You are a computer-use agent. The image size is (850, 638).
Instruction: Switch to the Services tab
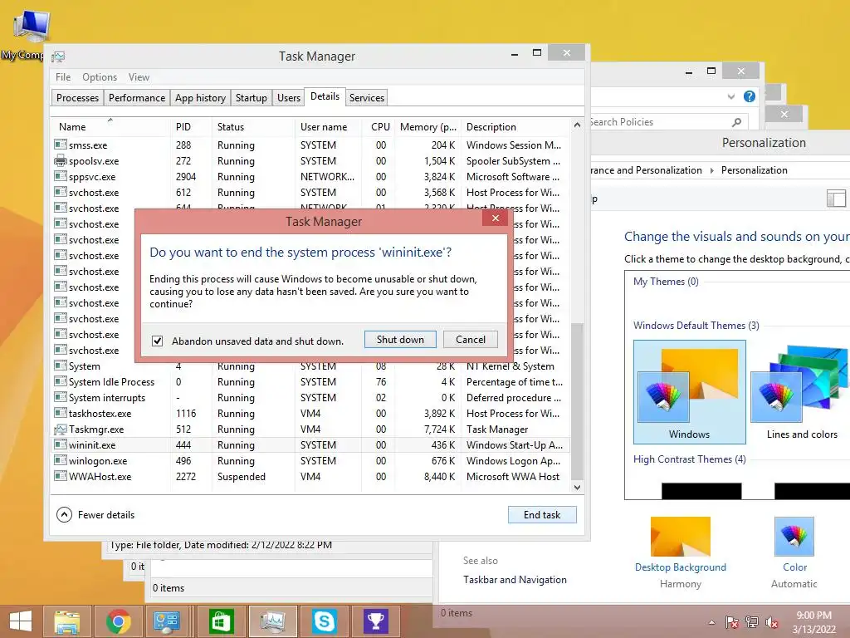click(366, 98)
